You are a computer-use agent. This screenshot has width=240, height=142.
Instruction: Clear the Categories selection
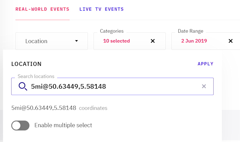153,41
